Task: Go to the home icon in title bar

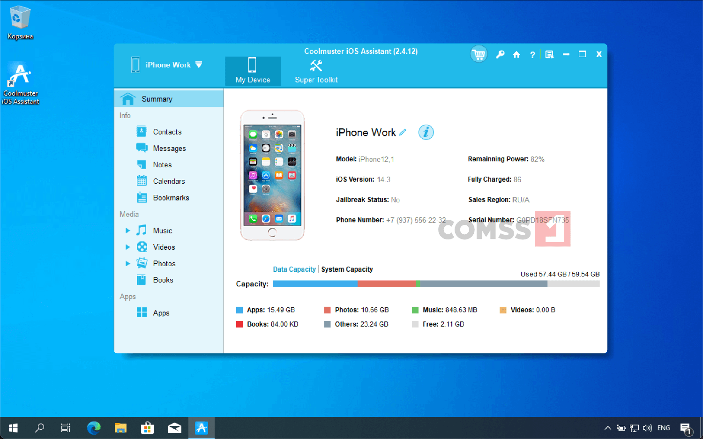Action: (516, 54)
